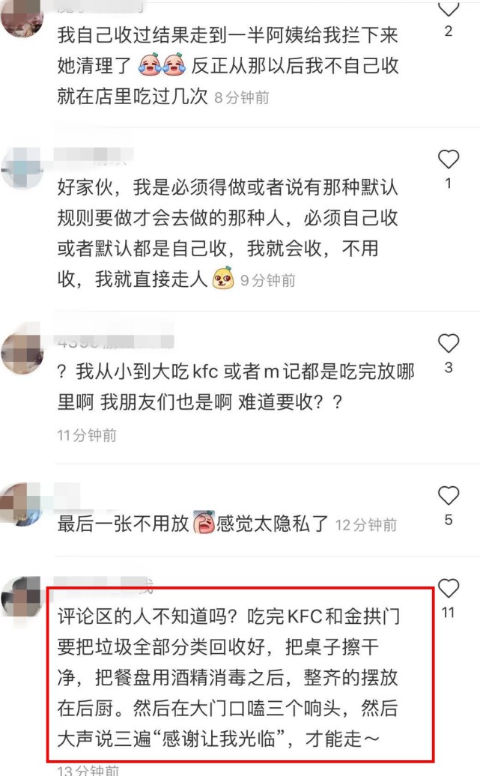Viewport: 480px width, 776px height.
Task: Tap heart on the 11-like KFC comment
Action: click(x=449, y=588)
